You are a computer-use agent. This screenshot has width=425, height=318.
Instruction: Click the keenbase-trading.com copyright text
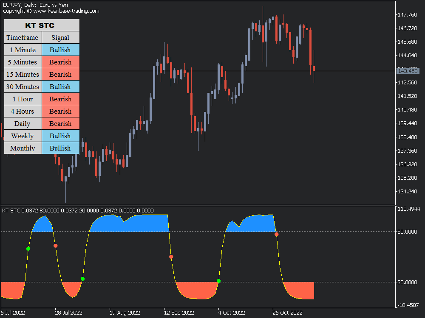pos(51,11)
